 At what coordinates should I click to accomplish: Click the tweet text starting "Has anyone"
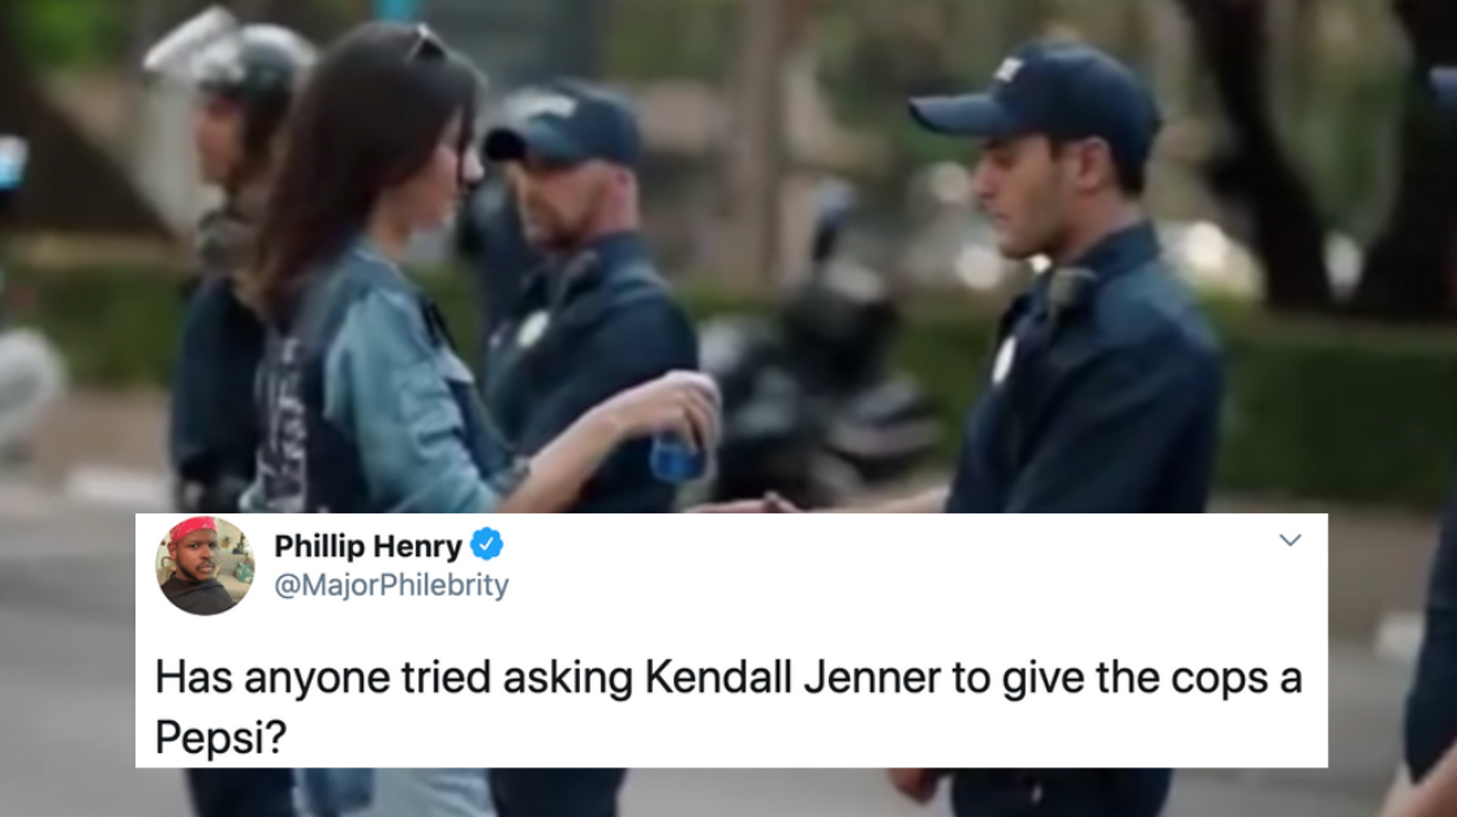(728, 707)
